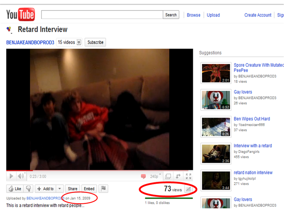Dislike the video with thumbs down
This screenshot has width=284, height=213.
point(28,189)
